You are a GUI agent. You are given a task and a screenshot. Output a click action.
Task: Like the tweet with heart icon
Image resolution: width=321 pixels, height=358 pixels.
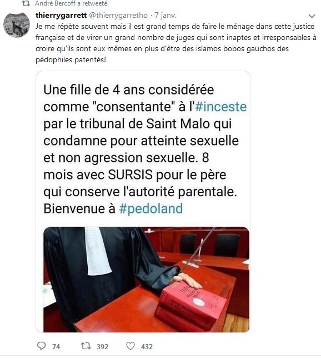coord(131,346)
